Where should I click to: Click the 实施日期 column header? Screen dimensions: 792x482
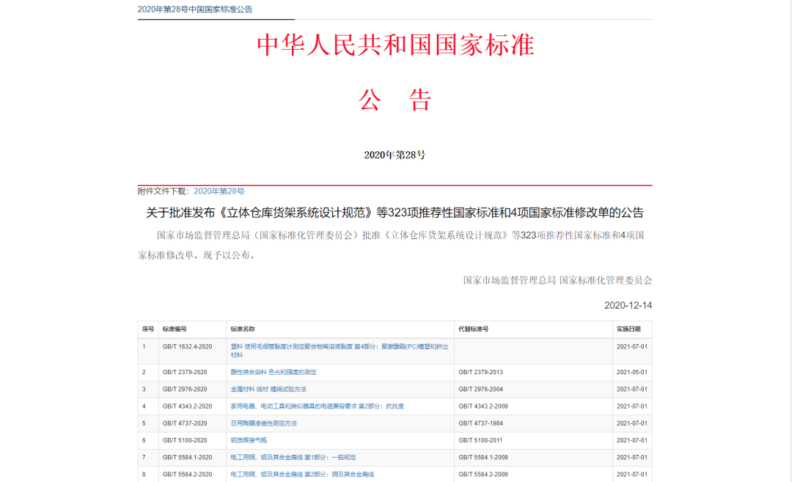[x=628, y=329]
